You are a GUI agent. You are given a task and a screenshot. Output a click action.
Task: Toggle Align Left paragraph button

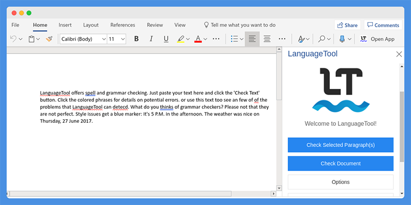pos(252,39)
